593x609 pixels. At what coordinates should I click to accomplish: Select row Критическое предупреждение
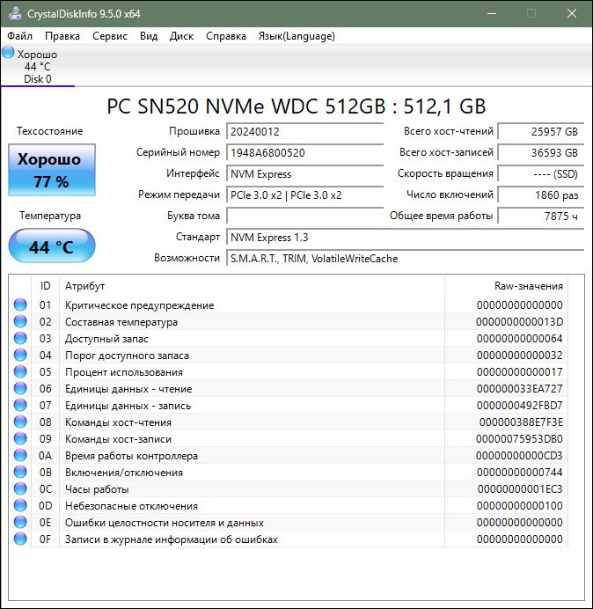point(289,304)
